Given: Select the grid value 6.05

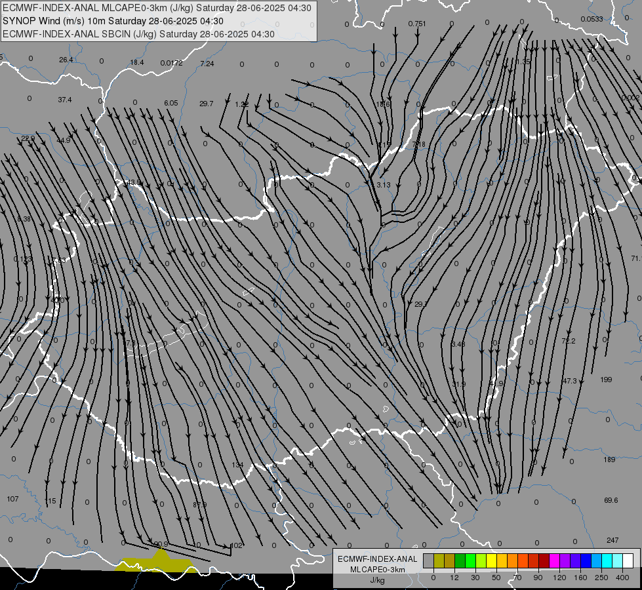Looking at the screenshot, I should pos(171,103).
